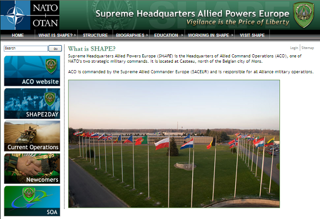Open the WHAT IS SHAPE? menu
320x219 pixels.
(55, 35)
